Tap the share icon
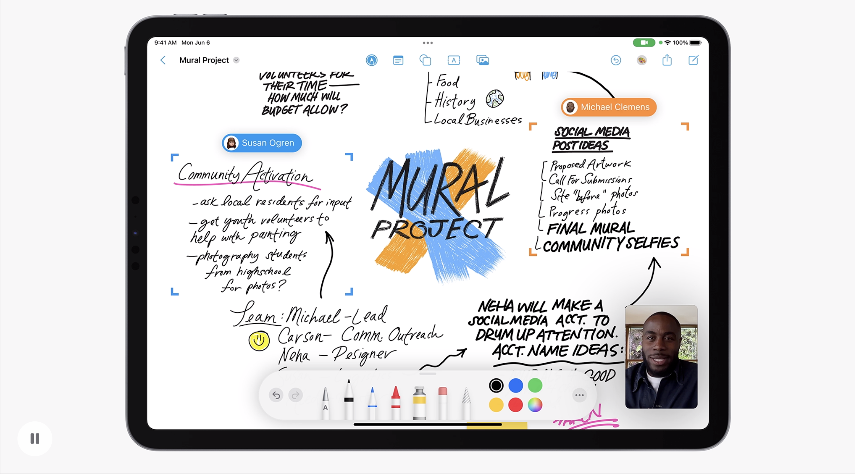The height and width of the screenshot is (474, 855). tap(667, 60)
